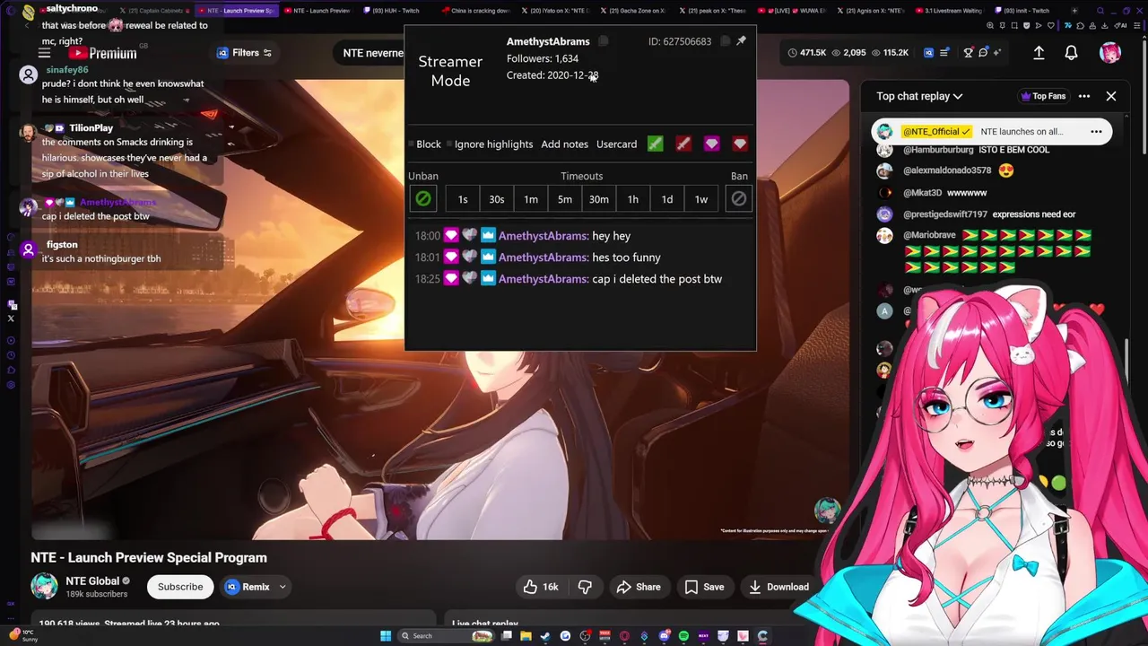Open Spotify from the taskbar
The width and height of the screenshot is (1148, 646).
click(x=683, y=636)
